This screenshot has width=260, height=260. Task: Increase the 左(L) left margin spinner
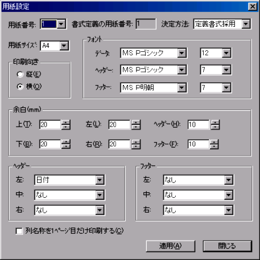click(x=136, y=122)
